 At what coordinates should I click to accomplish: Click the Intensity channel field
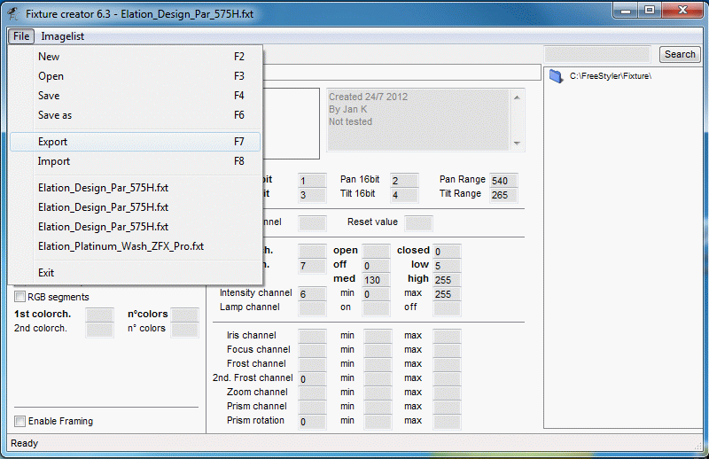click(312, 294)
